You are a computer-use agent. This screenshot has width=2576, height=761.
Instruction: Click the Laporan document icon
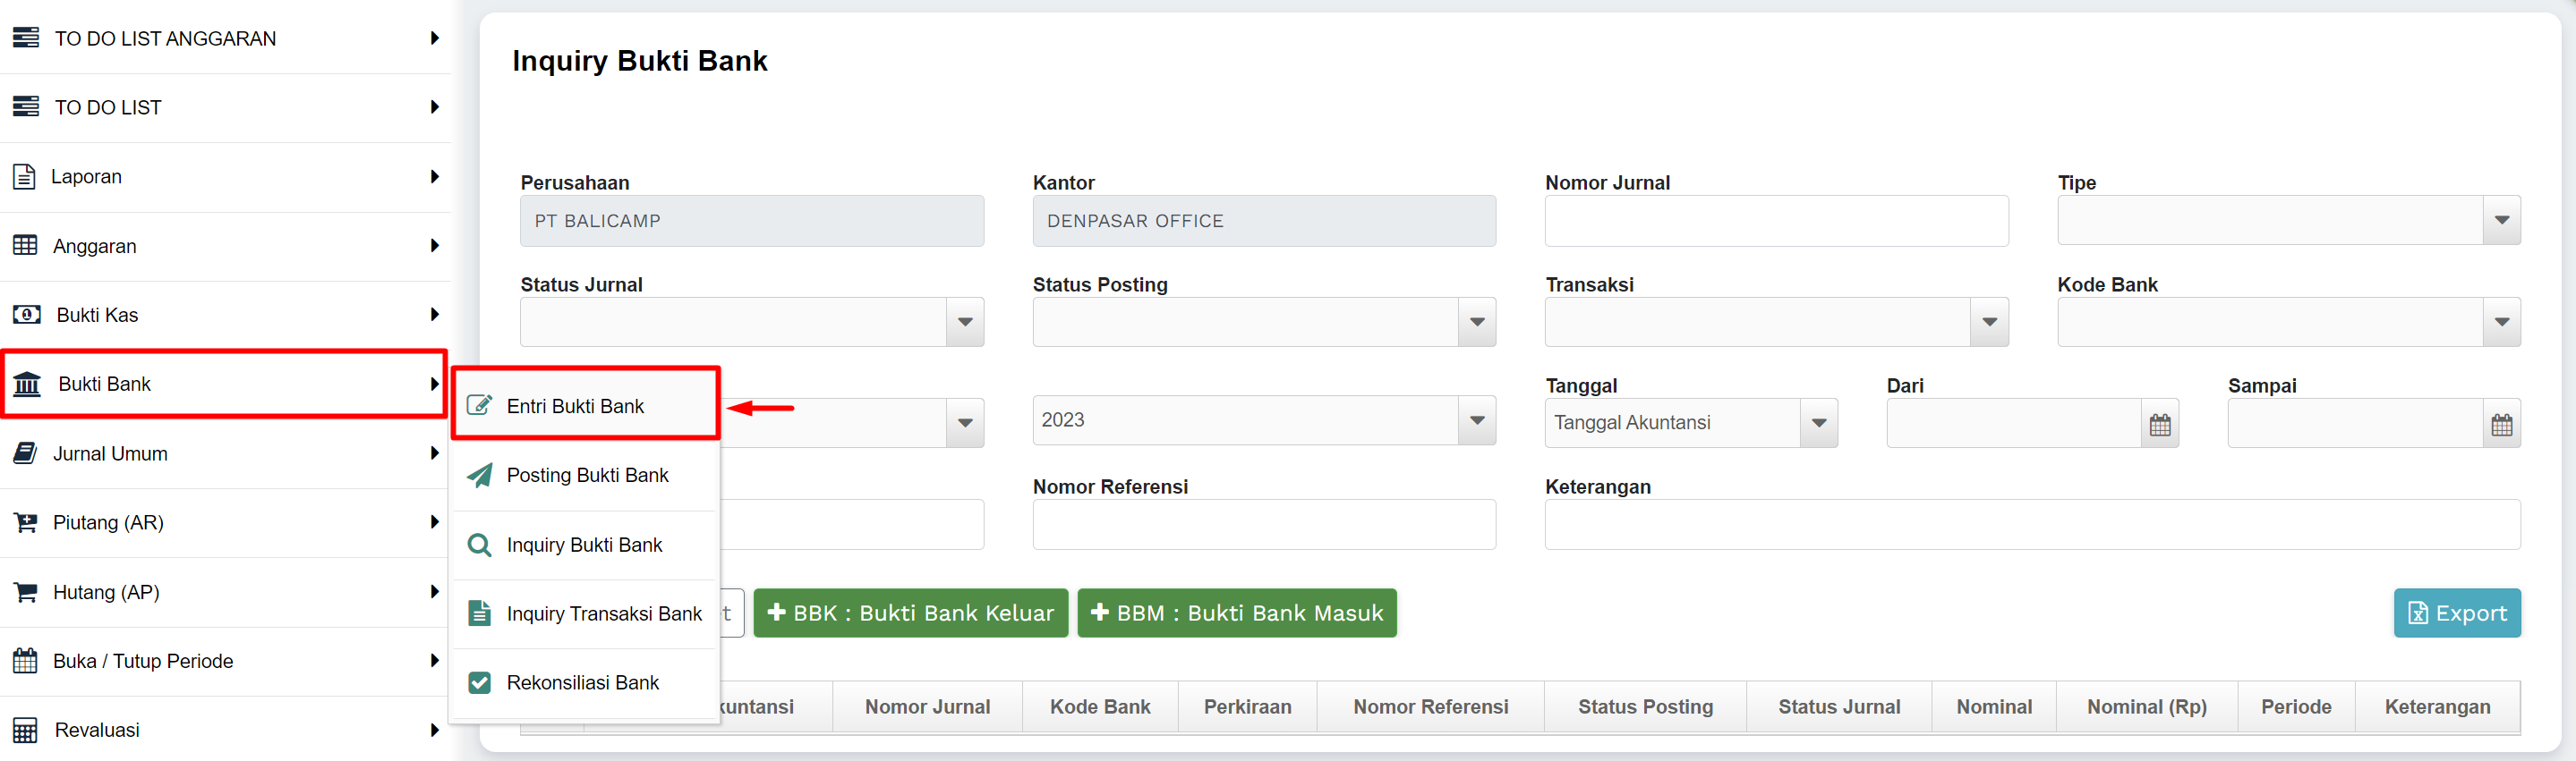(25, 177)
